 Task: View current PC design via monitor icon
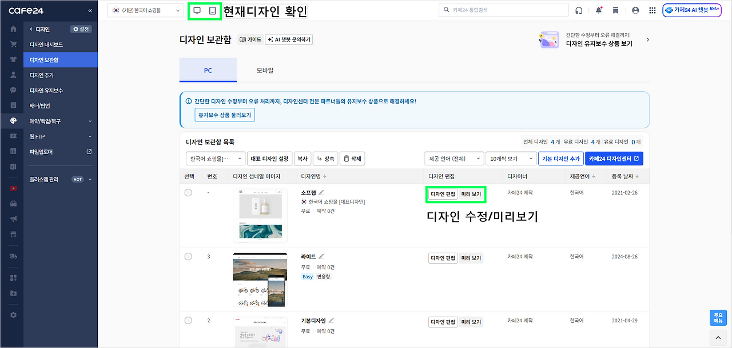click(197, 10)
